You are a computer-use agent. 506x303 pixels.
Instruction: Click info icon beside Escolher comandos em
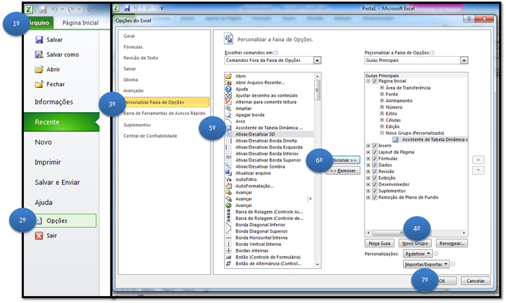276,52
